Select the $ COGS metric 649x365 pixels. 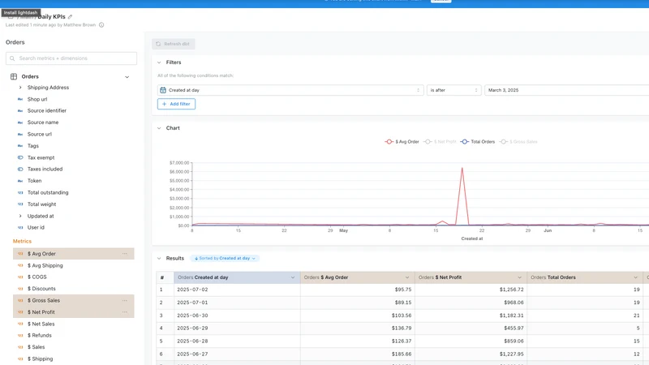click(37, 277)
